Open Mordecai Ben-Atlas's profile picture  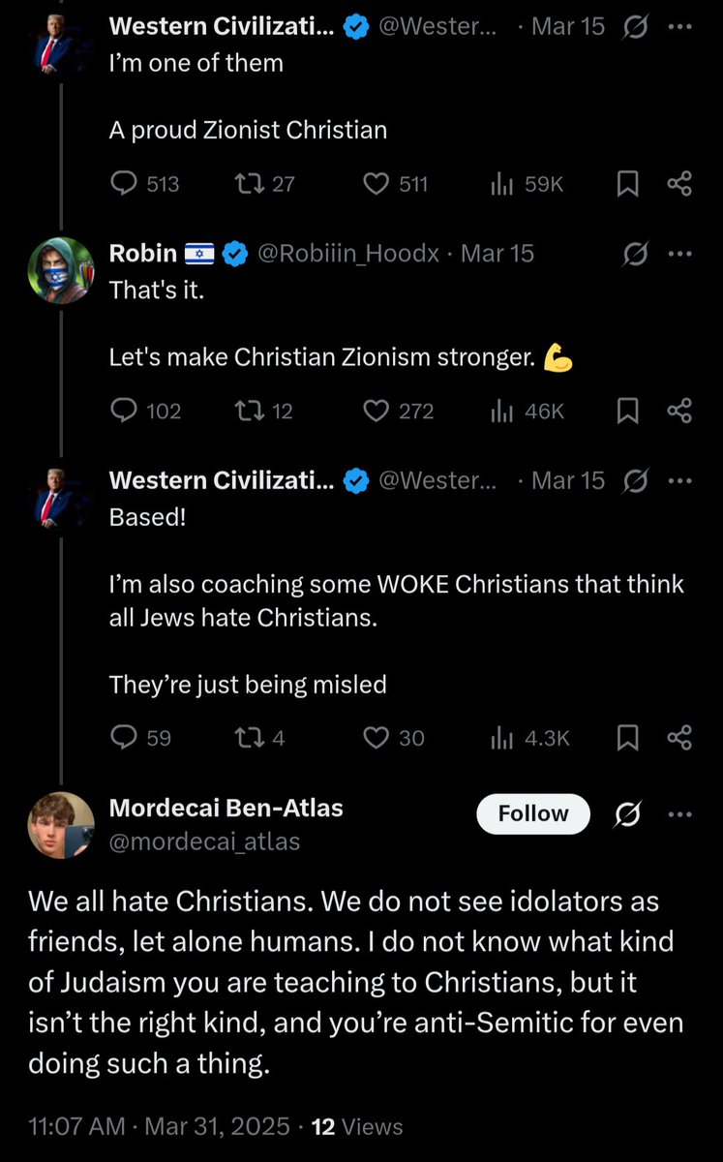(x=61, y=825)
